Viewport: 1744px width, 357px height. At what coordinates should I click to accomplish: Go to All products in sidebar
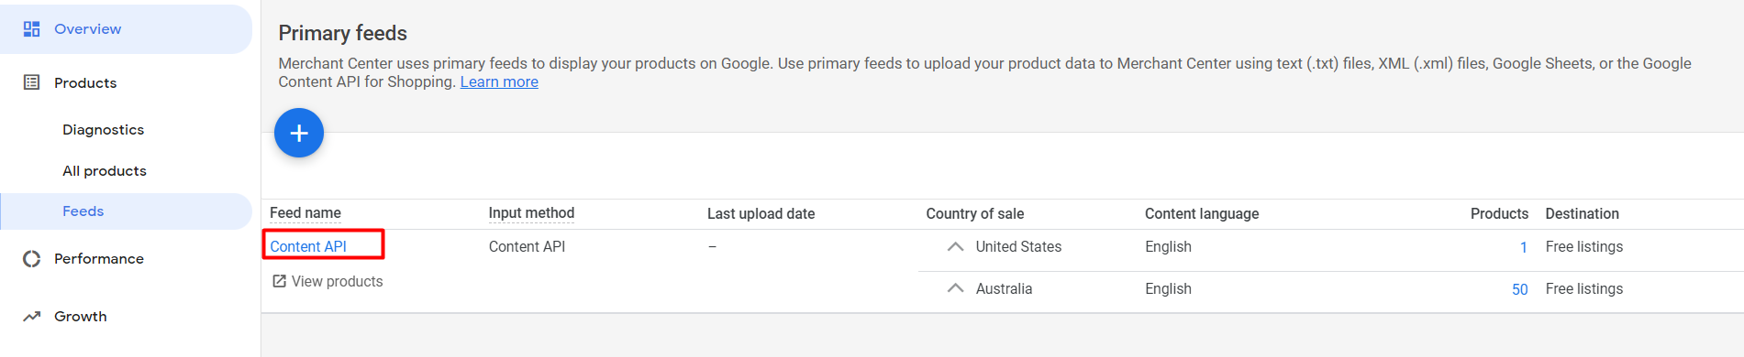click(105, 171)
